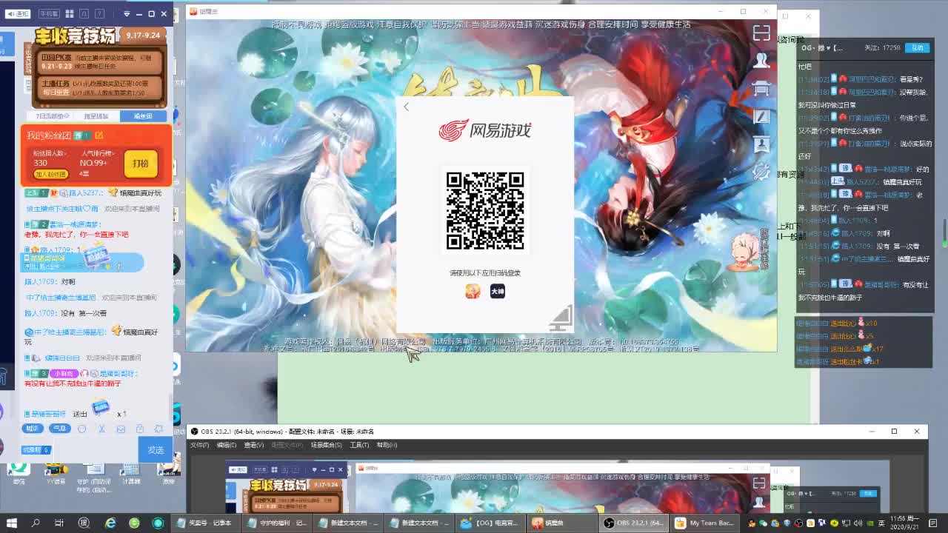Open the dropdown triangle menu in YY title bar

tap(127, 13)
